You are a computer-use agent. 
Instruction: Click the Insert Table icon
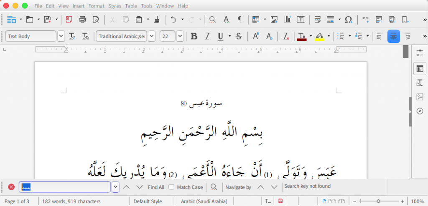255,19
